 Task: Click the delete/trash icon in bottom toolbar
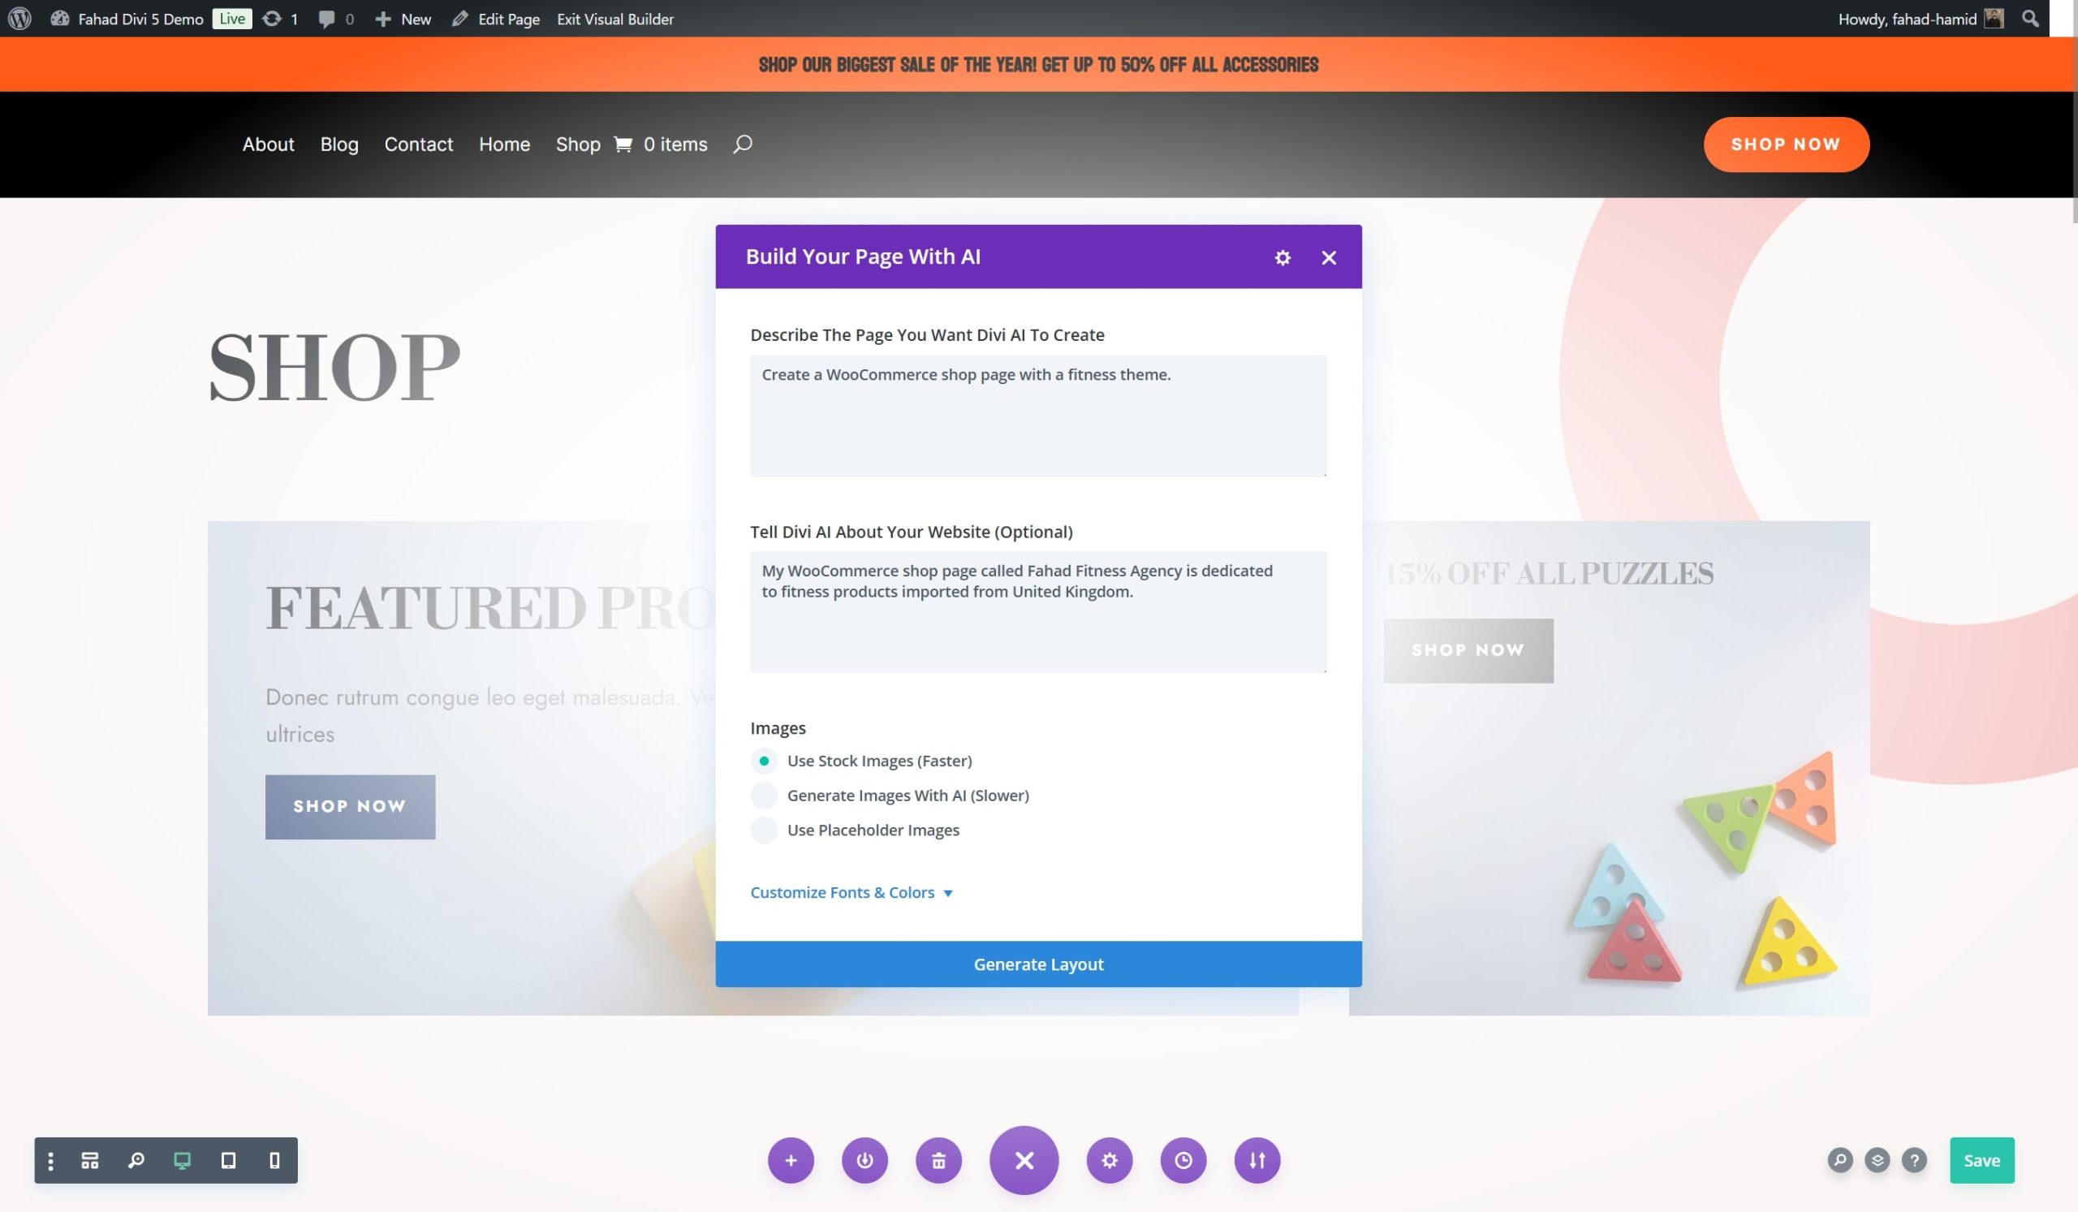938,1160
